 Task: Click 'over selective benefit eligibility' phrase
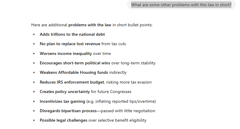(x=117, y=120)
